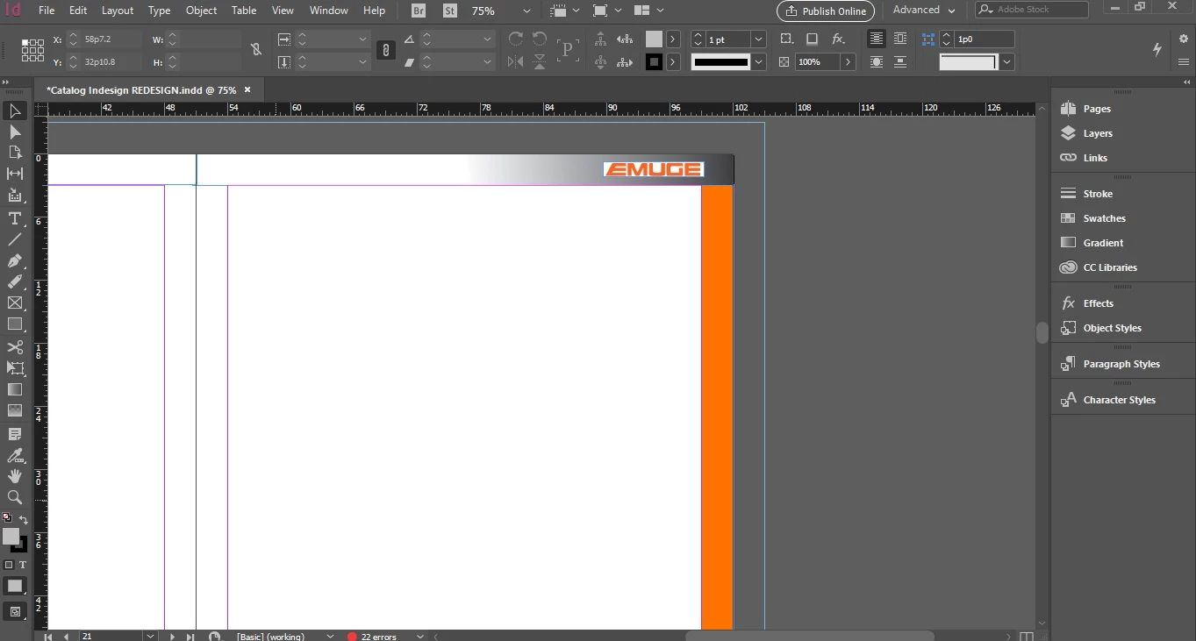Viewport: 1196px width, 641px height.
Task: Open the stroke weight dropdown
Action: click(759, 39)
